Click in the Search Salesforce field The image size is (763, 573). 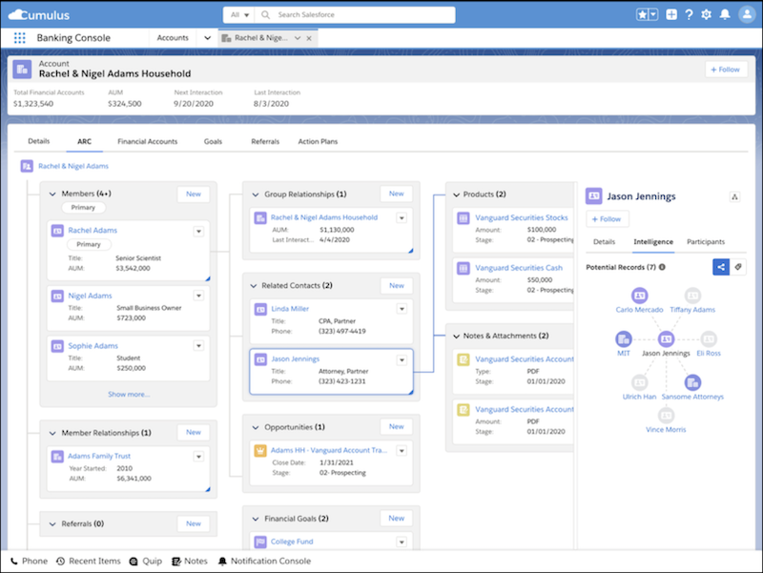pyautogui.click(x=355, y=14)
